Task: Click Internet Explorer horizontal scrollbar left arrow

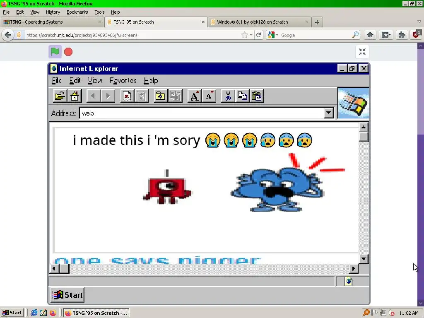Action: click(x=54, y=268)
